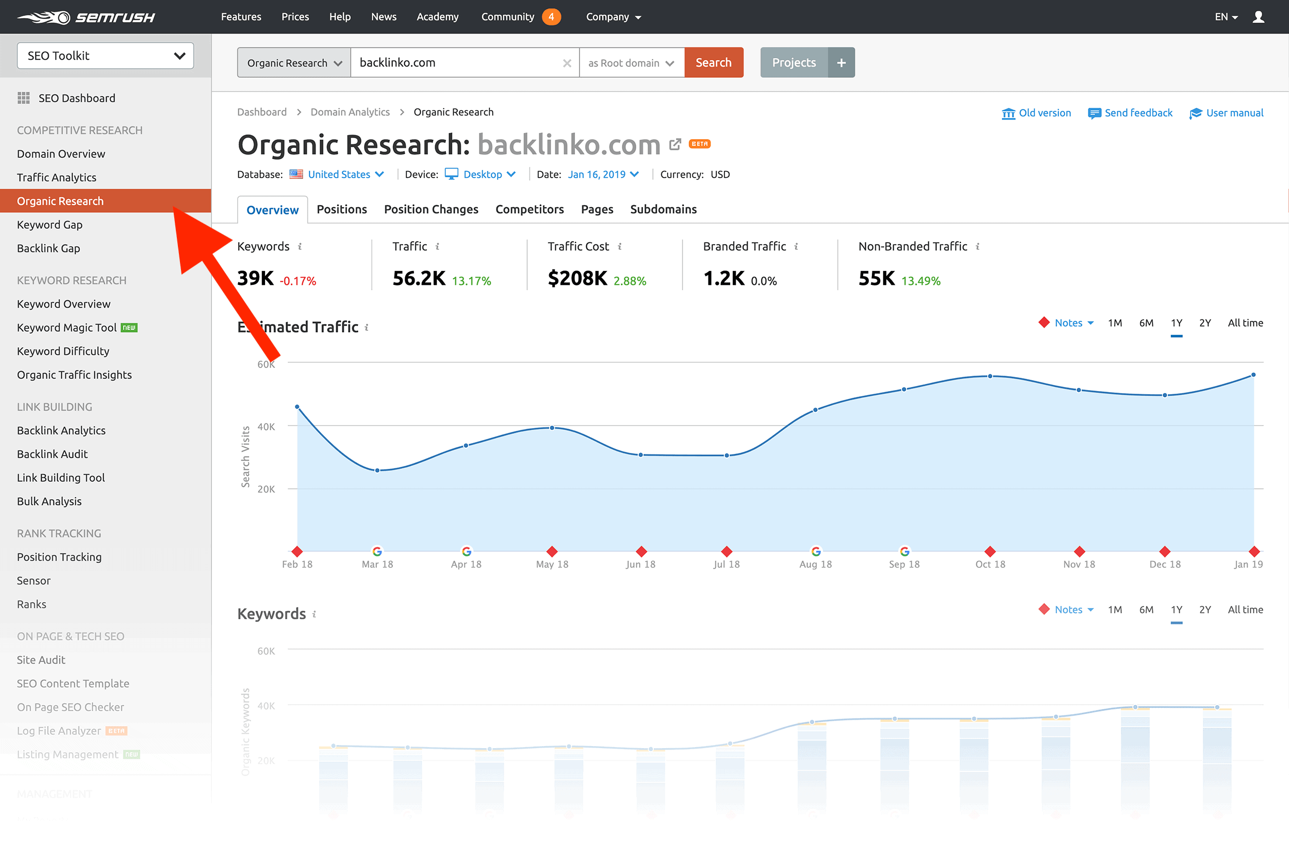Screen dimensions: 1289x862
Task: Open Position Tracking tool
Action: (x=59, y=556)
